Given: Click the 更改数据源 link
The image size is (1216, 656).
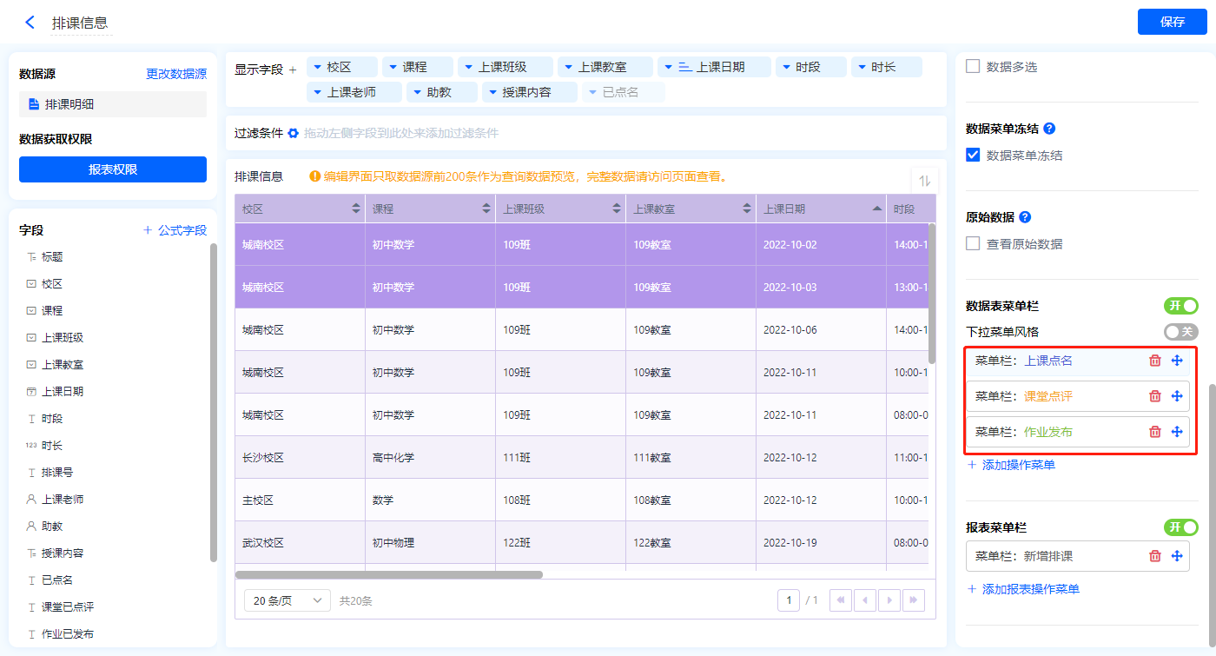Looking at the screenshot, I should tap(176, 75).
